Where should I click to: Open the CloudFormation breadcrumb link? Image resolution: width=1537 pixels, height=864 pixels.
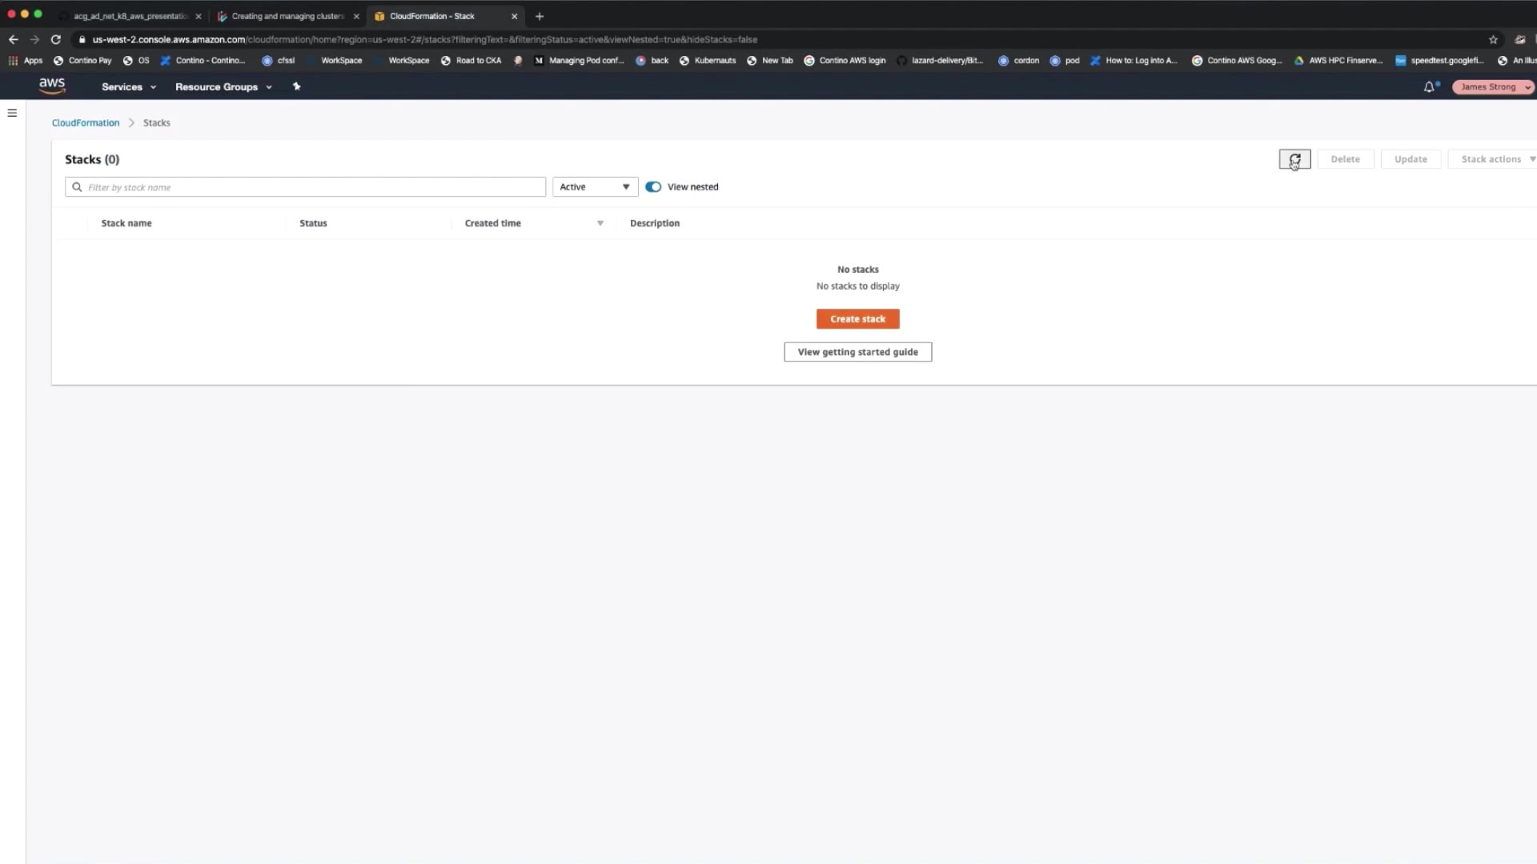click(86, 122)
